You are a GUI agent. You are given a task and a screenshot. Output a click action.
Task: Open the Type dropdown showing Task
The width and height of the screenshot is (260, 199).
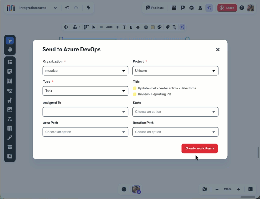point(85,91)
